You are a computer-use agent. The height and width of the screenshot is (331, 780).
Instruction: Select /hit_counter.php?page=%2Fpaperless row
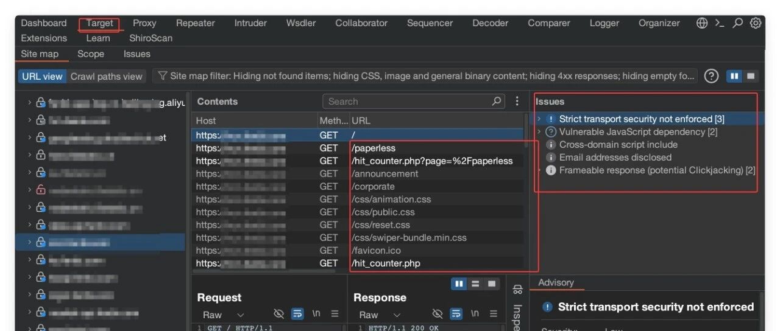pyautogui.click(x=358, y=161)
